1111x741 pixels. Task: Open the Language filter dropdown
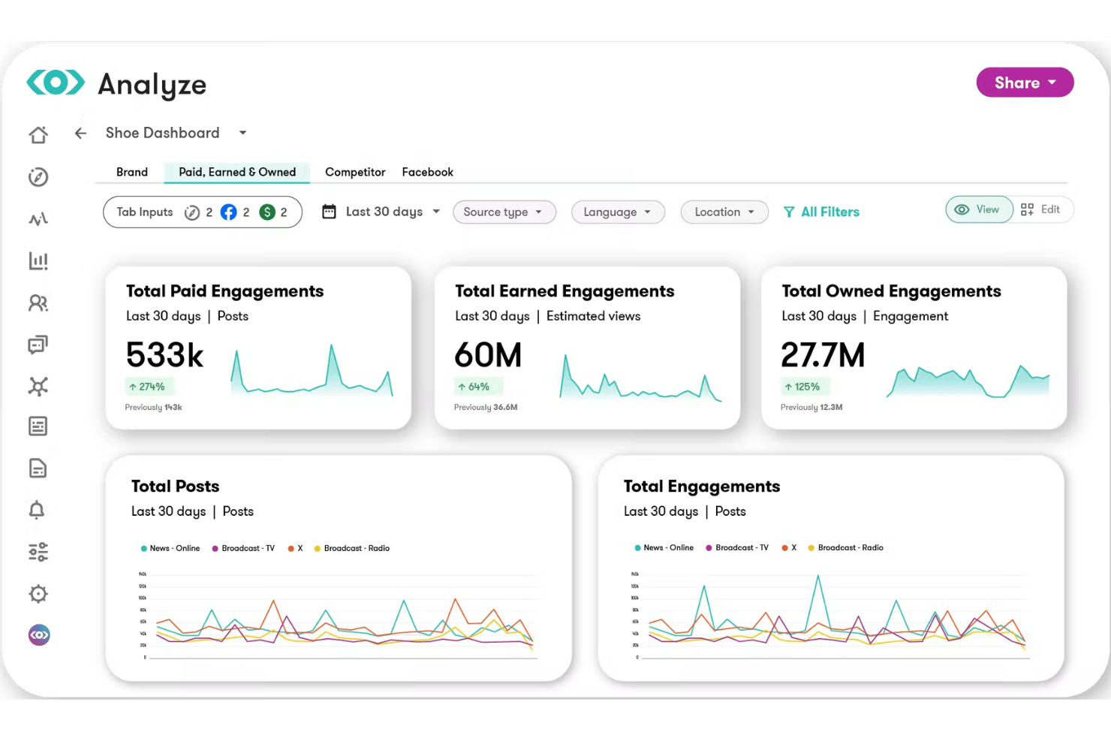pyautogui.click(x=619, y=212)
